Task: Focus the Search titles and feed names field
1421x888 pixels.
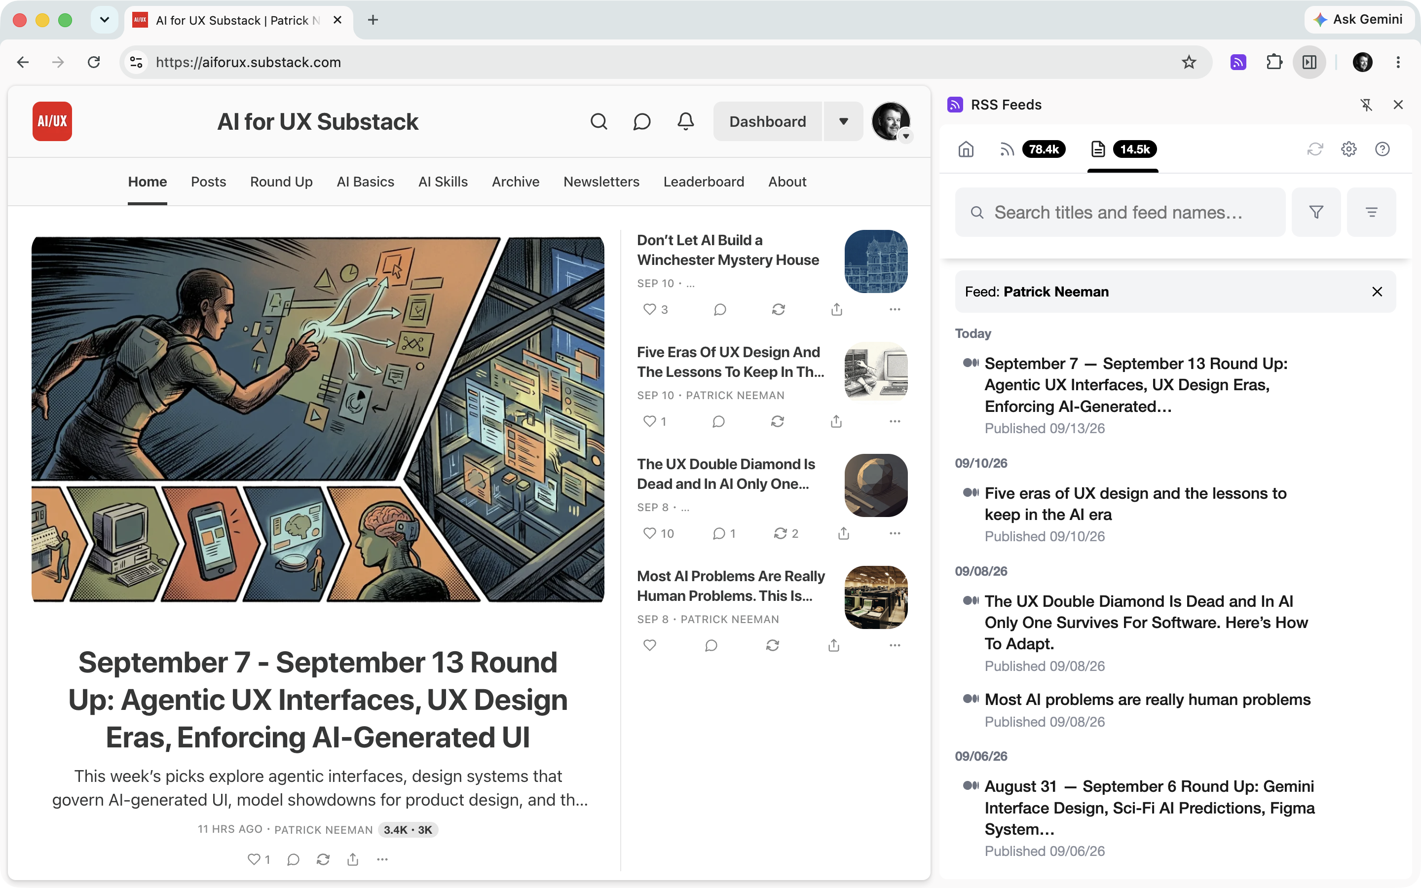Action: click(x=1120, y=212)
